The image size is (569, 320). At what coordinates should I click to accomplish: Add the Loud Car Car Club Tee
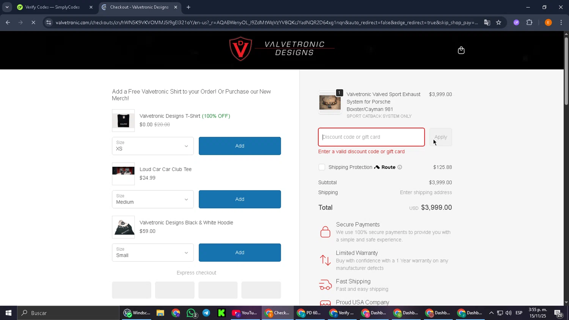click(240, 199)
